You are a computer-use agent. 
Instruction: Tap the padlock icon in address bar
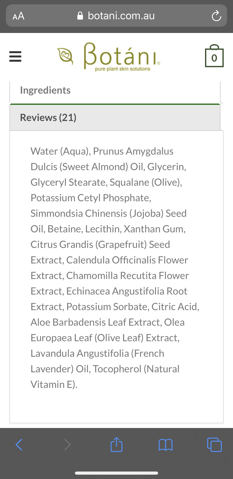point(80,16)
